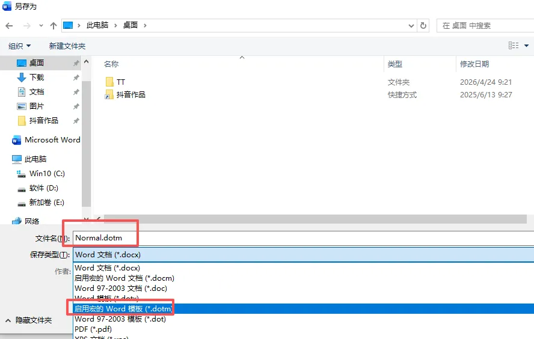Screen dimensions: 534x339
Task: Select Microsoft Word in navigation pane
Action: [x=52, y=140]
